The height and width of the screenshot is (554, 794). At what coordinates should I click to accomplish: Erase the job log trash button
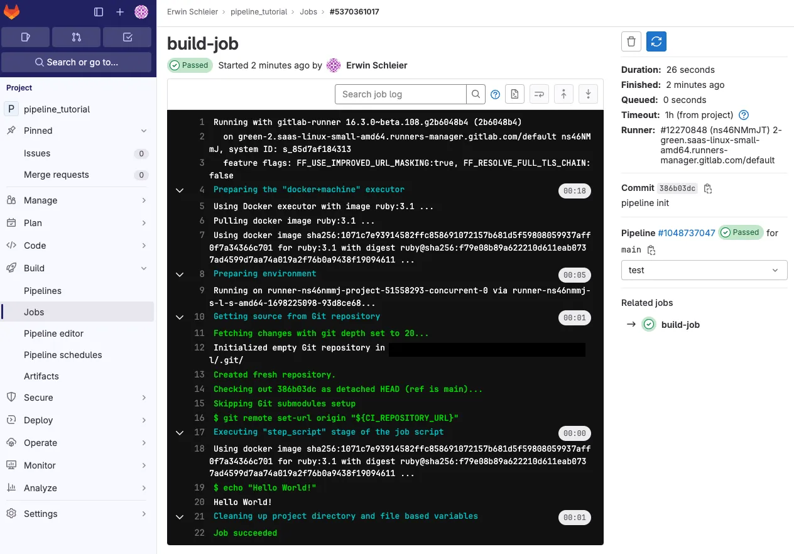click(x=631, y=41)
